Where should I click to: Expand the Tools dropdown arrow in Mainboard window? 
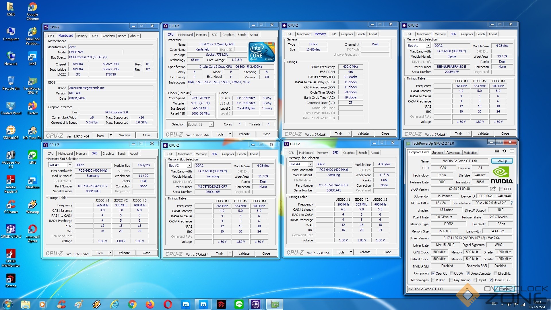[x=110, y=135]
